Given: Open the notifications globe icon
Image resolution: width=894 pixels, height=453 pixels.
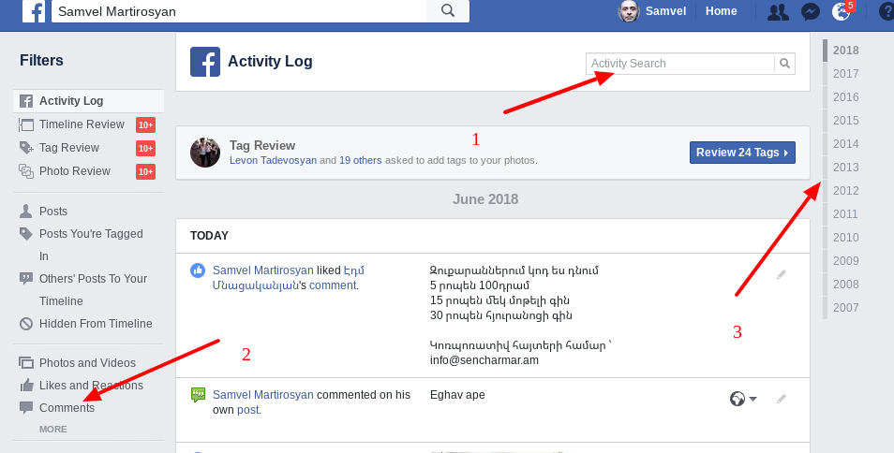Looking at the screenshot, I should pos(841,11).
